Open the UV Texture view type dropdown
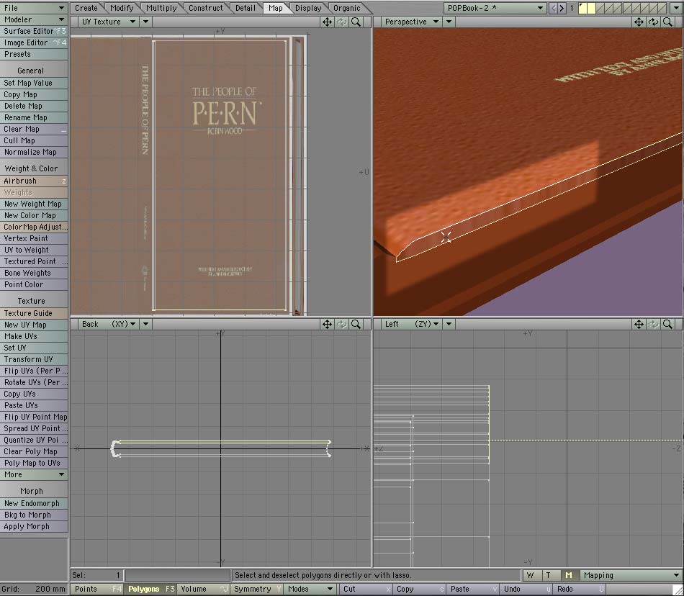The width and height of the screenshot is (684, 596). (x=108, y=22)
